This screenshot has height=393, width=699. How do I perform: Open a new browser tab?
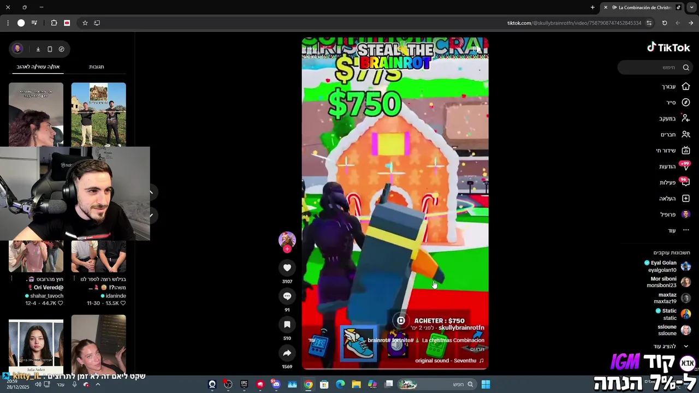click(x=593, y=8)
